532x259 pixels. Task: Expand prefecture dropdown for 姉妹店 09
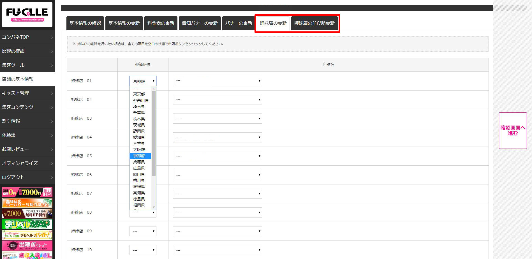pos(143,231)
